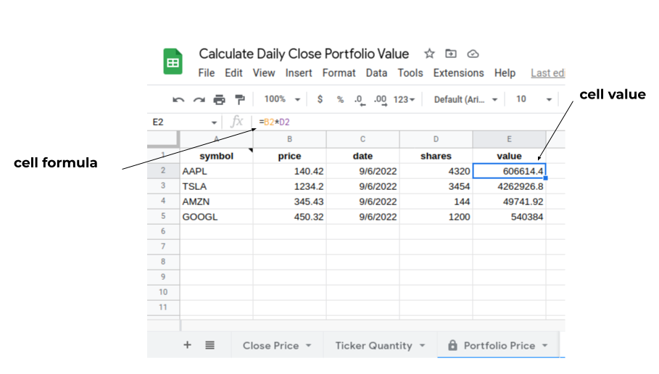Viewport: 659px width, 374px height.
Task: Click the document title text
Action: [x=304, y=54]
